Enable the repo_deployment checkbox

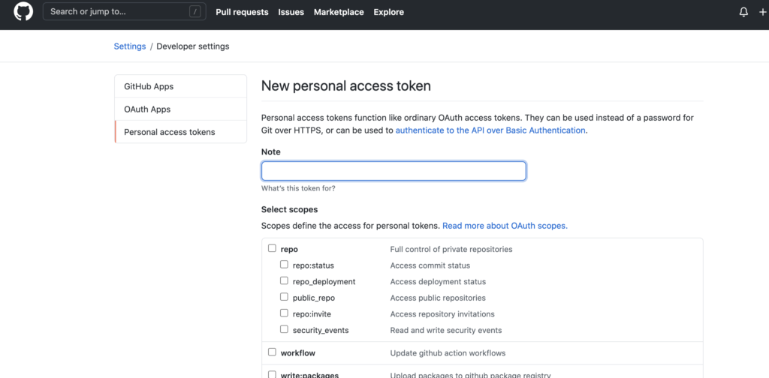(284, 280)
